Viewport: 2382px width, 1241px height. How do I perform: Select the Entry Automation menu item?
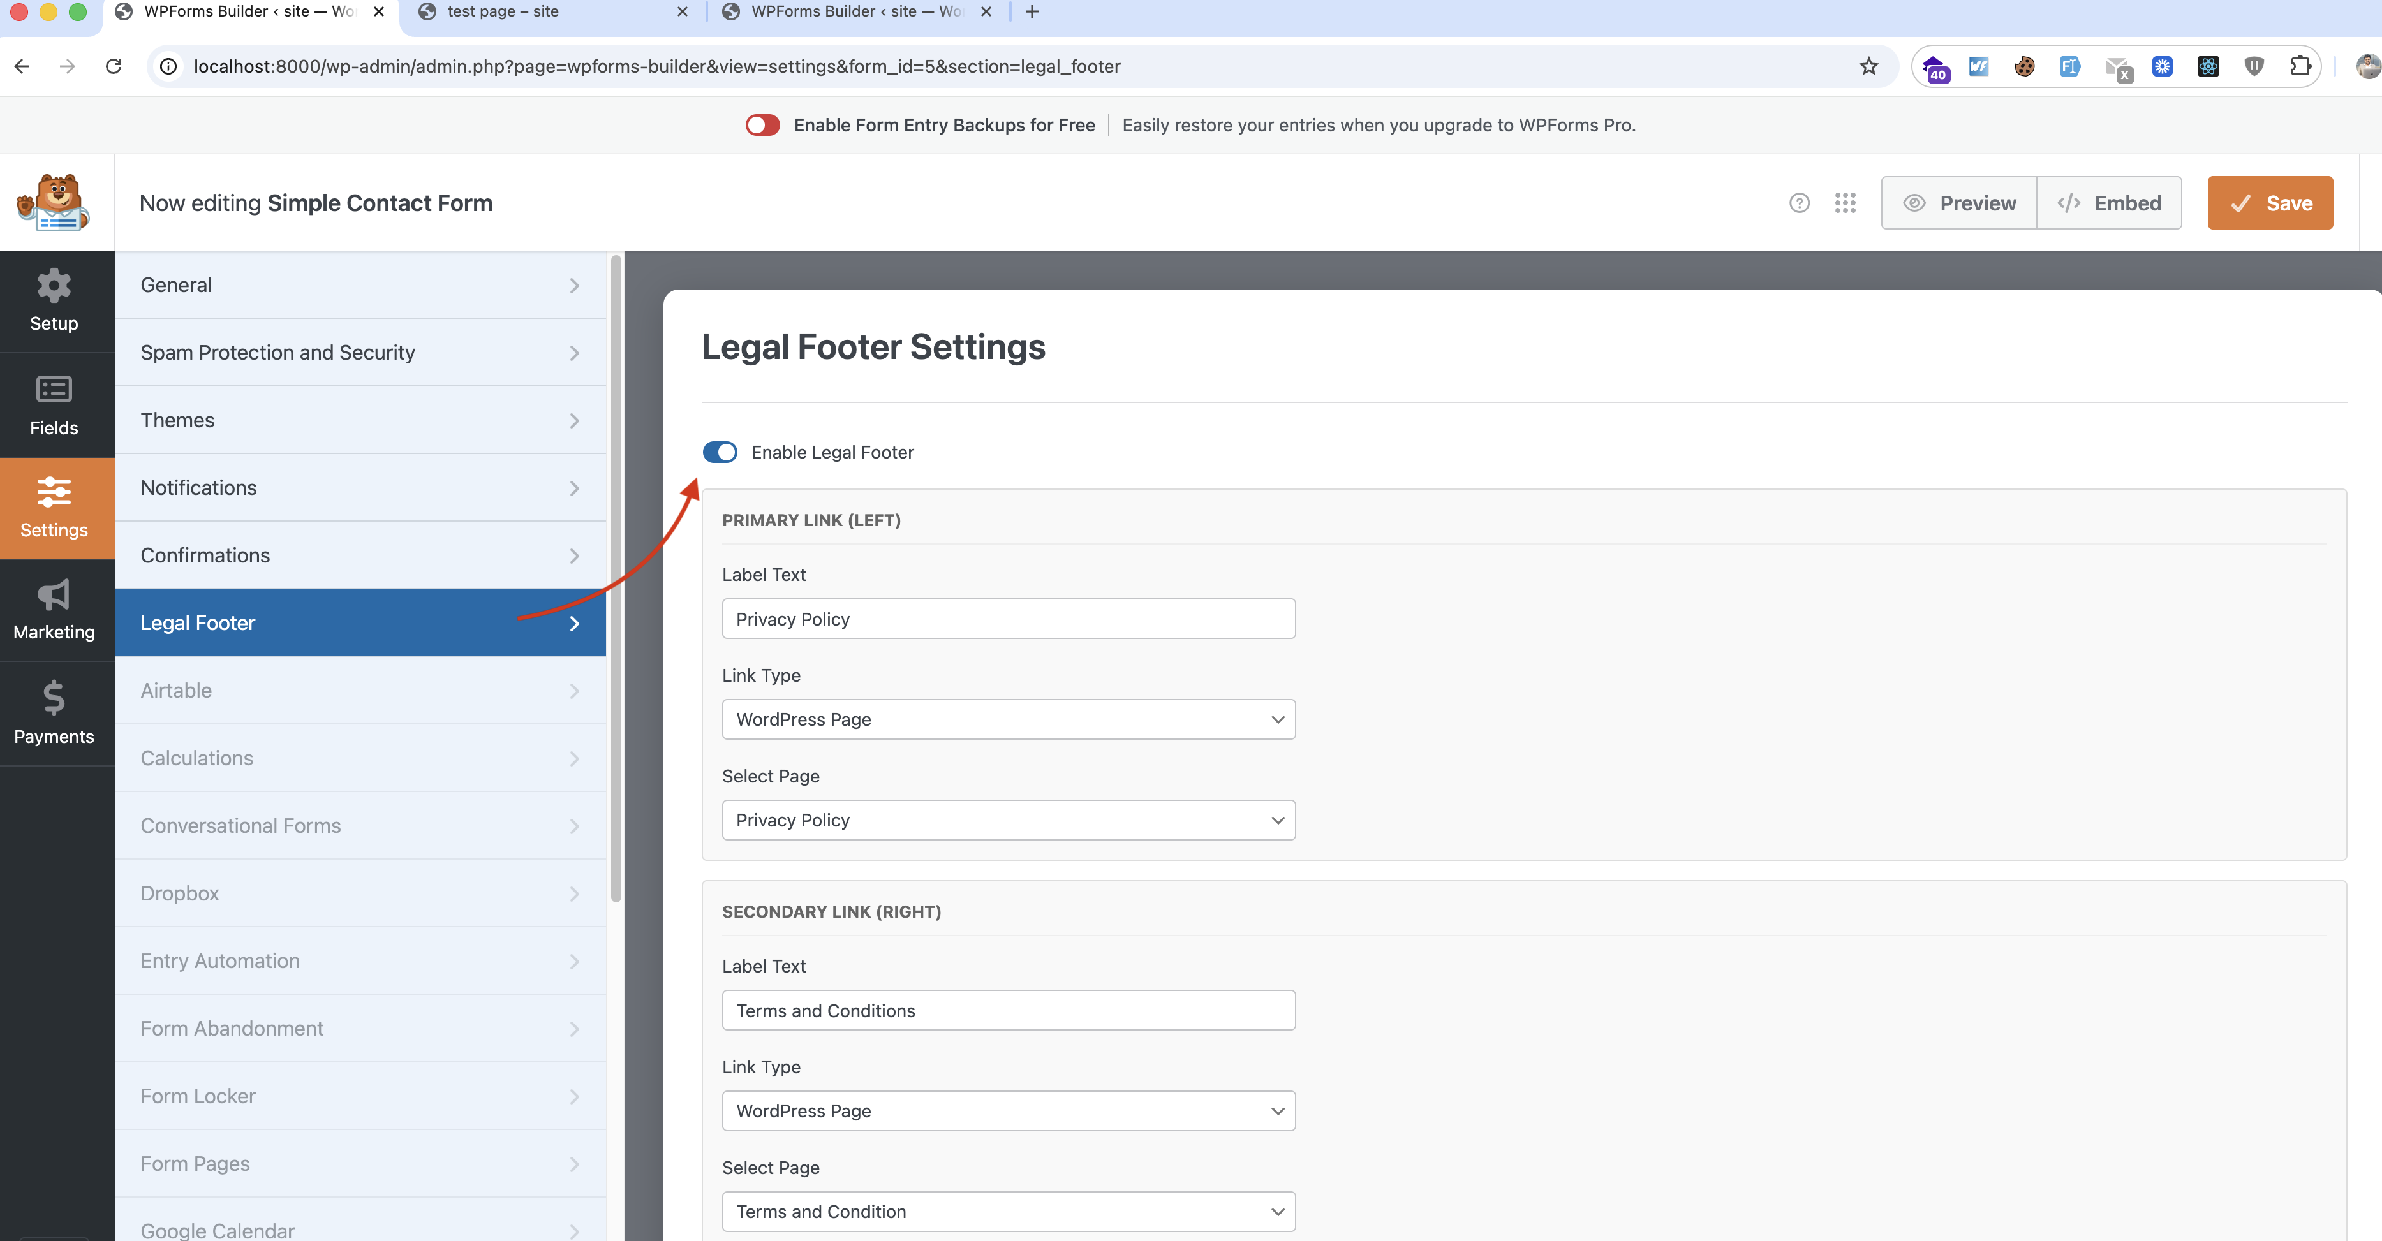coord(360,960)
